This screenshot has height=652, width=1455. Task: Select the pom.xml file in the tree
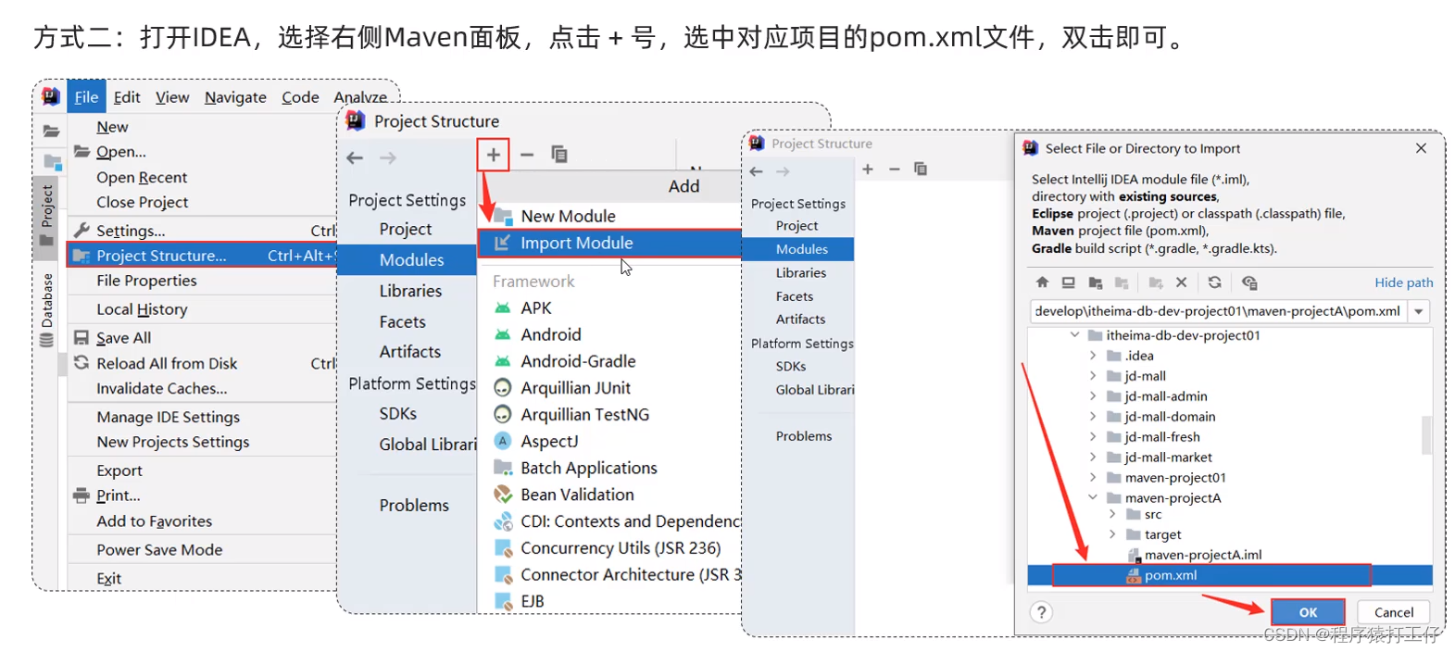[x=1230, y=575]
